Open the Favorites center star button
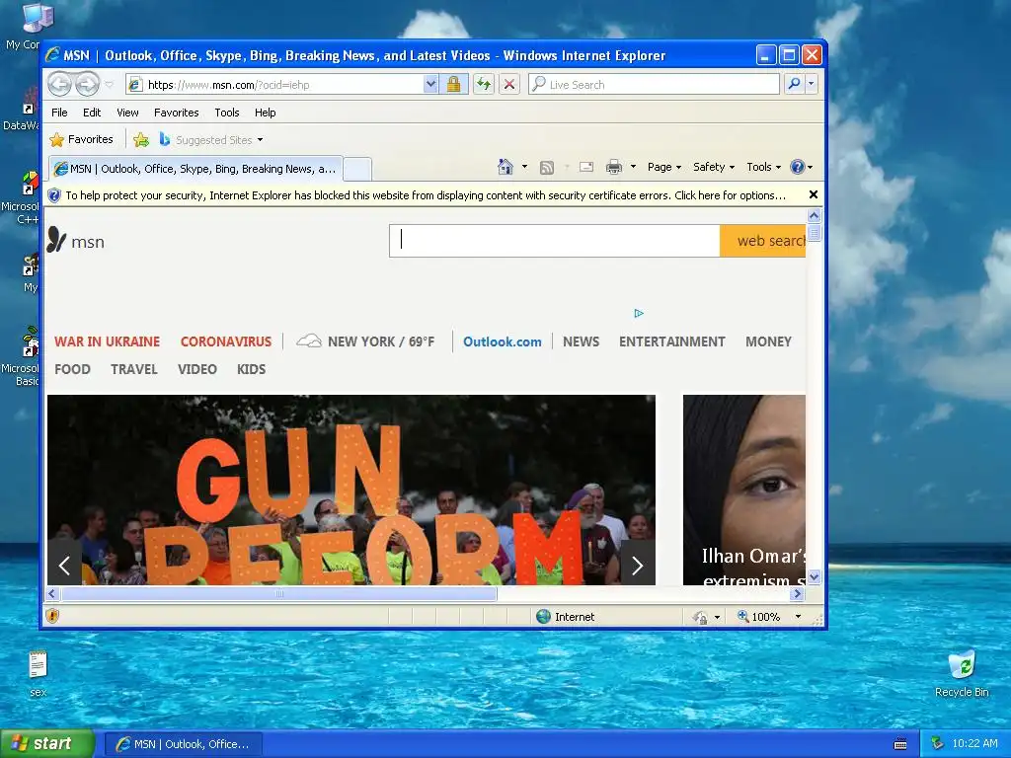Viewport: 1011px width, 758px height. pyautogui.click(x=81, y=139)
